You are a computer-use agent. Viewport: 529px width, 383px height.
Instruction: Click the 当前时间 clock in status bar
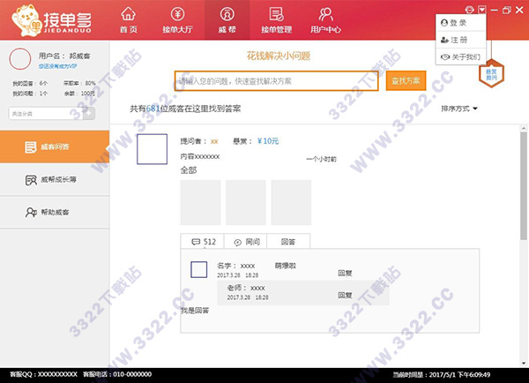click(x=442, y=374)
